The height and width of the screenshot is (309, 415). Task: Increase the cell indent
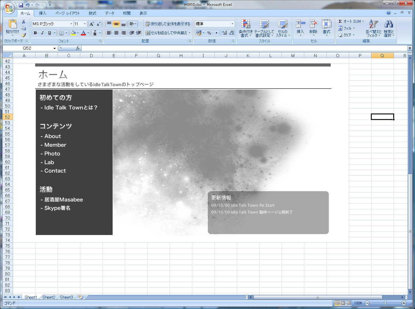(139, 33)
